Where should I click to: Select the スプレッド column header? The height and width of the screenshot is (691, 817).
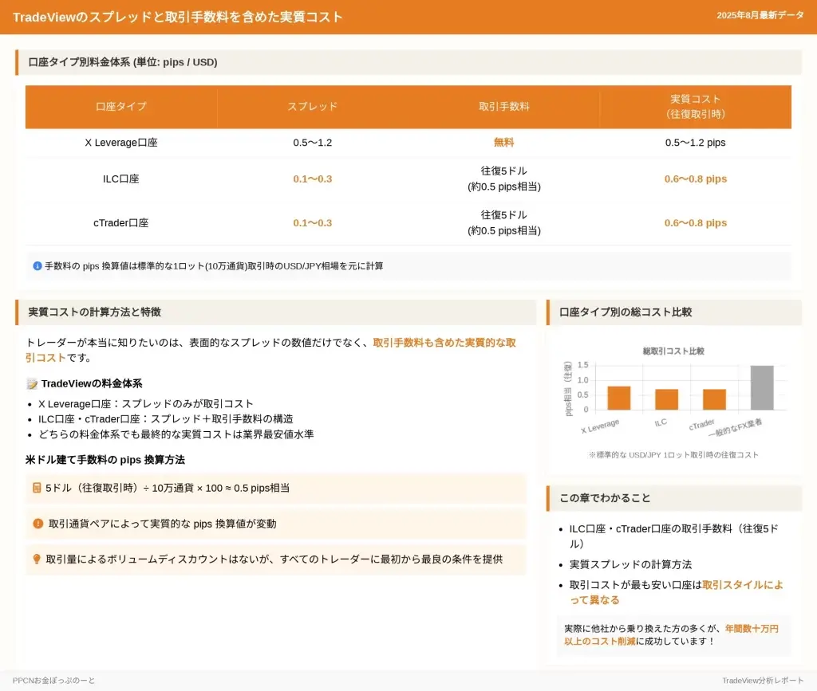pyautogui.click(x=312, y=107)
